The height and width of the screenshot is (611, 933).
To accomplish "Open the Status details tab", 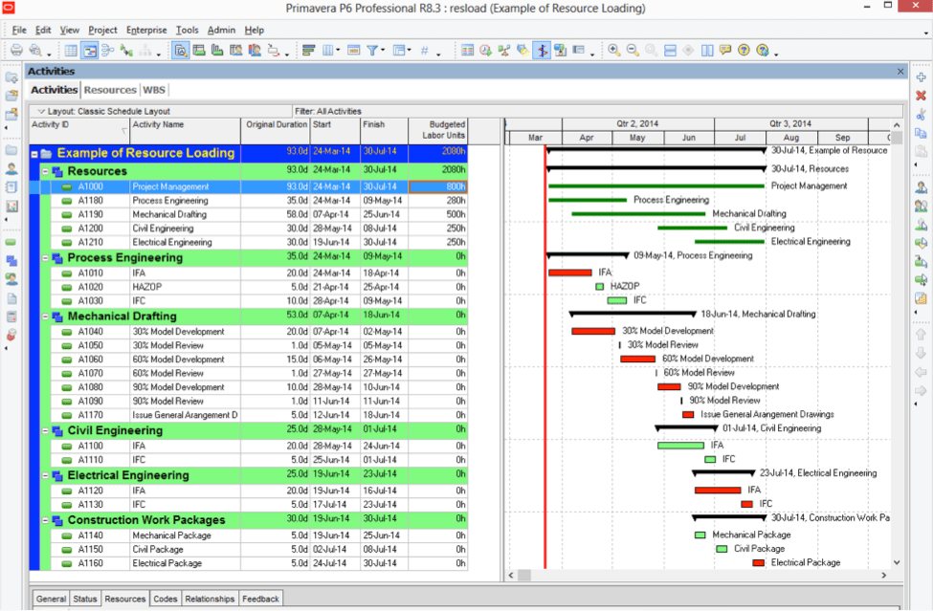I will 84,599.
